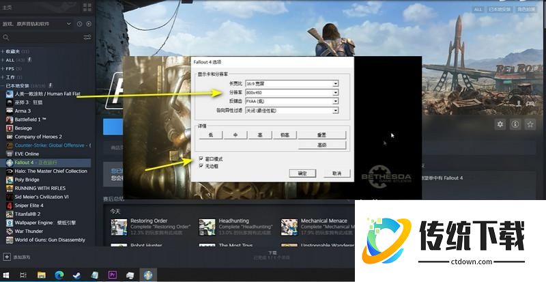
Task: Open the 长宽比 aspect ratio dropdown
Action: [336, 84]
